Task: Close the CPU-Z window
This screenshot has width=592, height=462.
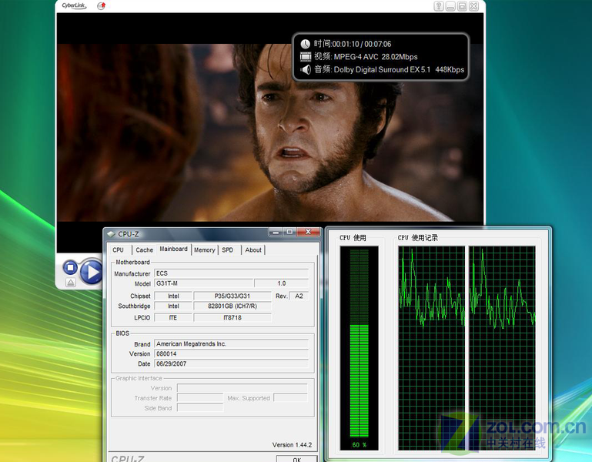Action: click(308, 232)
